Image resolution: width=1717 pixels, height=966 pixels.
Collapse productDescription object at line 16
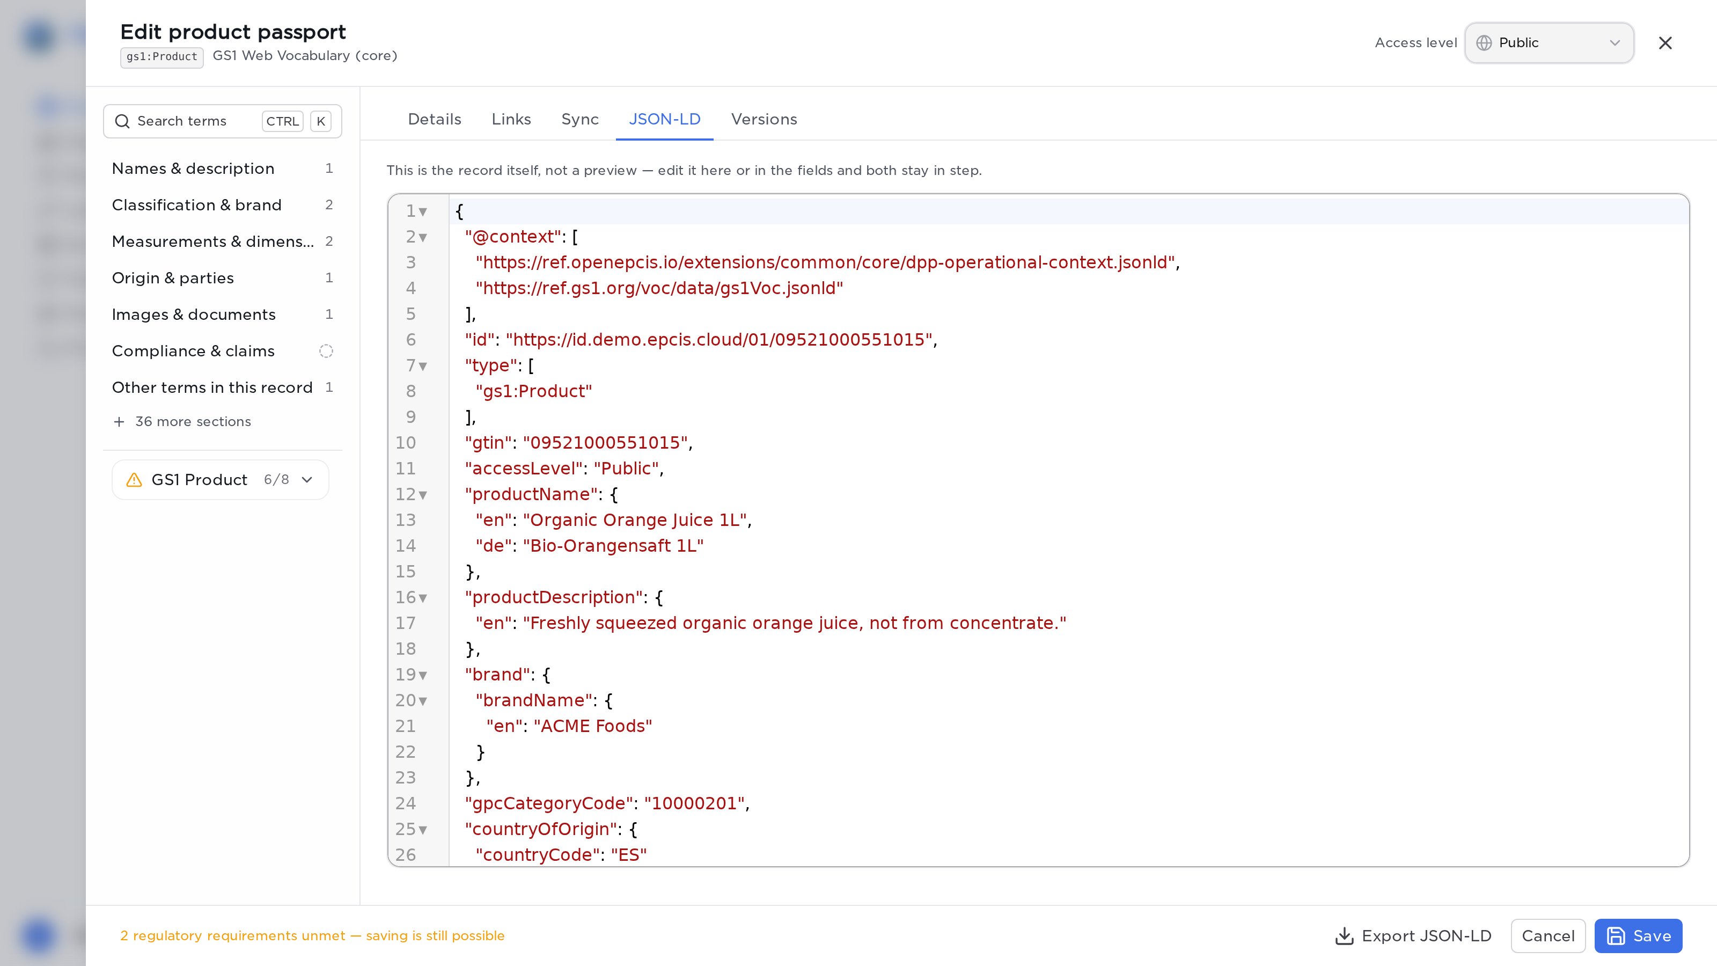[x=423, y=598]
